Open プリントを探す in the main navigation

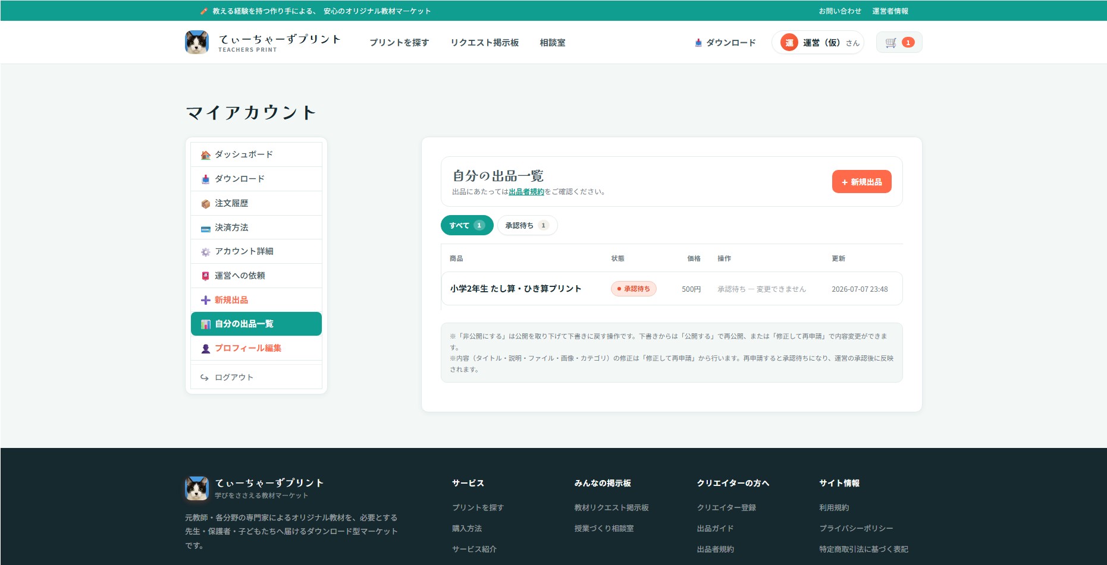(x=399, y=43)
